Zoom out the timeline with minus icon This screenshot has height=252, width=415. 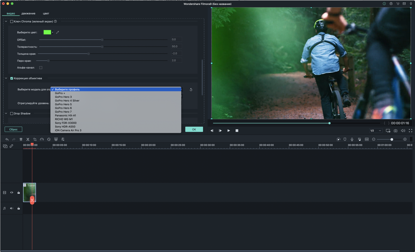coord(374,139)
